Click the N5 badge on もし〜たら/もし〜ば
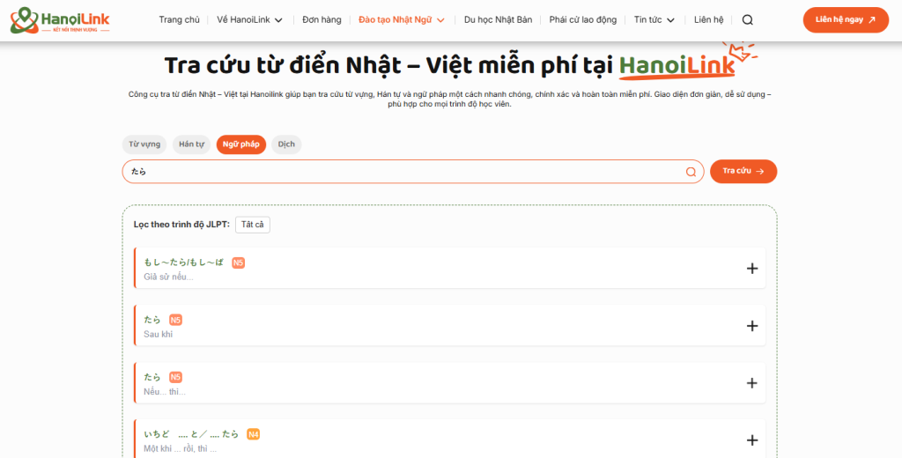The image size is (902, 458). tap(238, 263)
